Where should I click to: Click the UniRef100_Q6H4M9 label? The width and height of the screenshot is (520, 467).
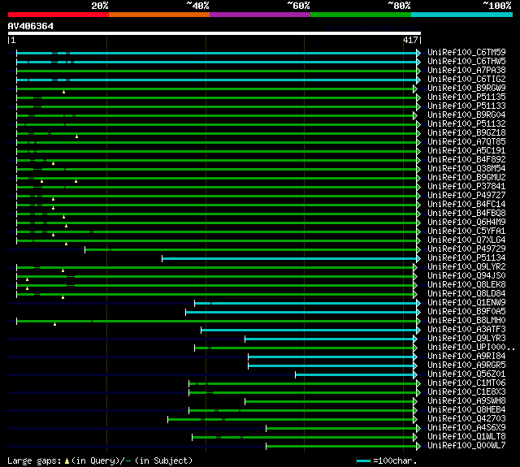tap(466, 223)
